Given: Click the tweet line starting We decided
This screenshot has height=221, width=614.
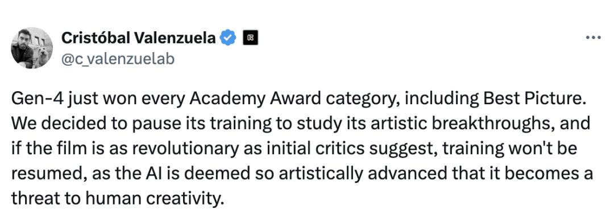Looking at the screenshot, I should pyautogui.click(x=301, y=124).
